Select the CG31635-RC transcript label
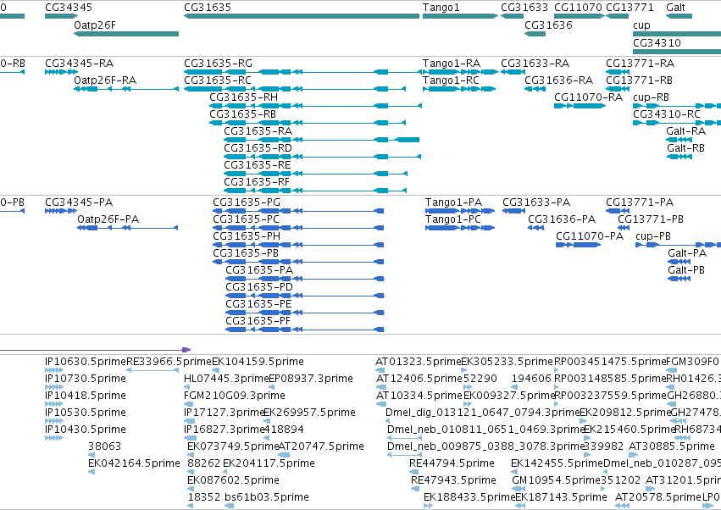The width and height of the screenshot is (721, 510). [218, 80]
